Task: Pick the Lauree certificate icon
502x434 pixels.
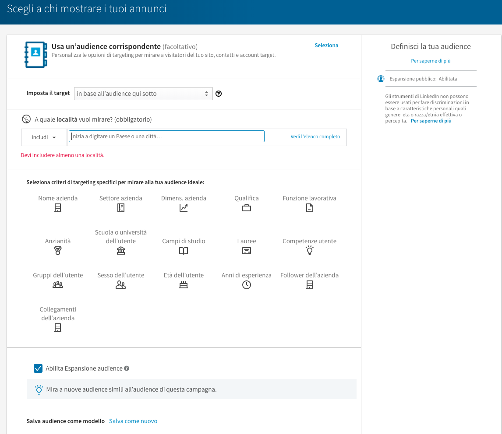Action: coord(247,251)
